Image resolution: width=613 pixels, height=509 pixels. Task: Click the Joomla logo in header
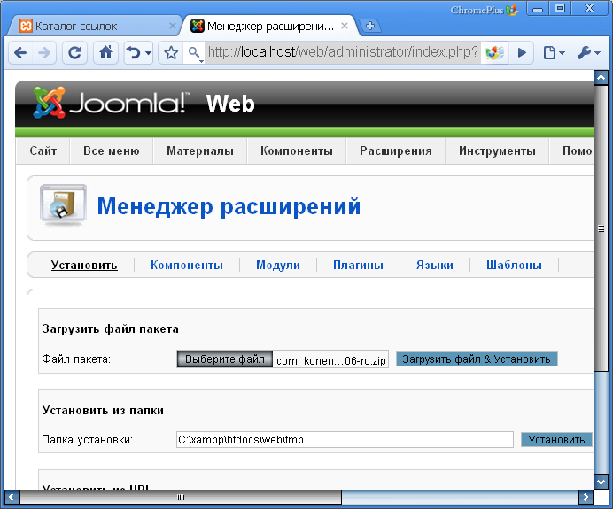[x=111, y=103]
